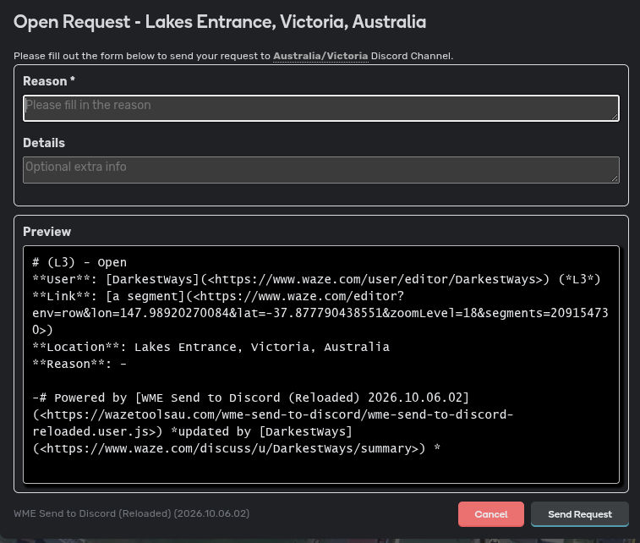The image size is (640, 543).
Task: Click the Details optional extra info field
Action: coord(320,170)
